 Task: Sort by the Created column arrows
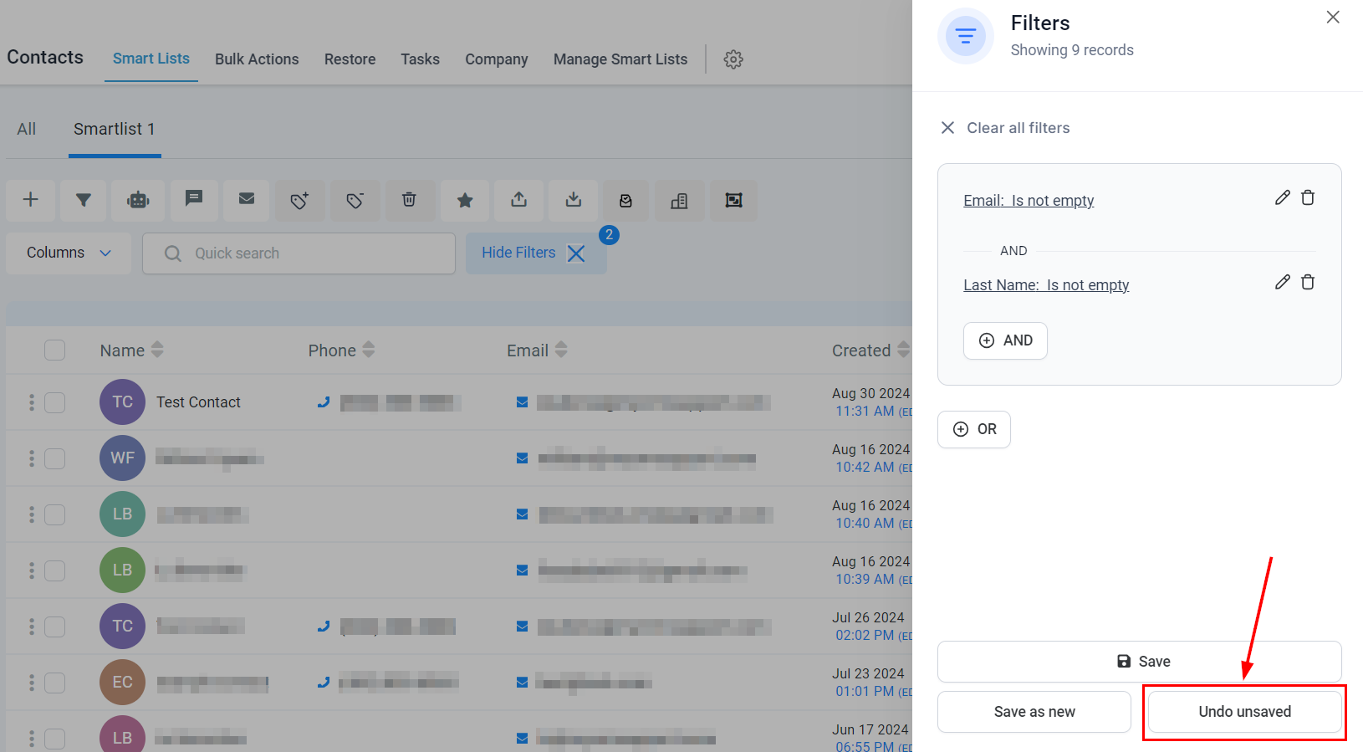pyautogui.click(x=903, y=350)
